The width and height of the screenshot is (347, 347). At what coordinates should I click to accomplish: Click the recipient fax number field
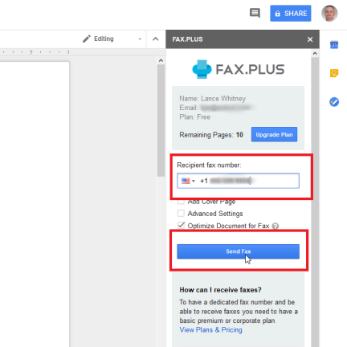(x=238, y=181)
